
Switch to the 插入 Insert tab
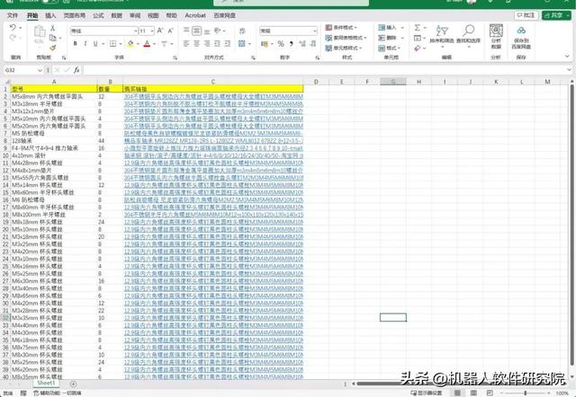[50, 15]
